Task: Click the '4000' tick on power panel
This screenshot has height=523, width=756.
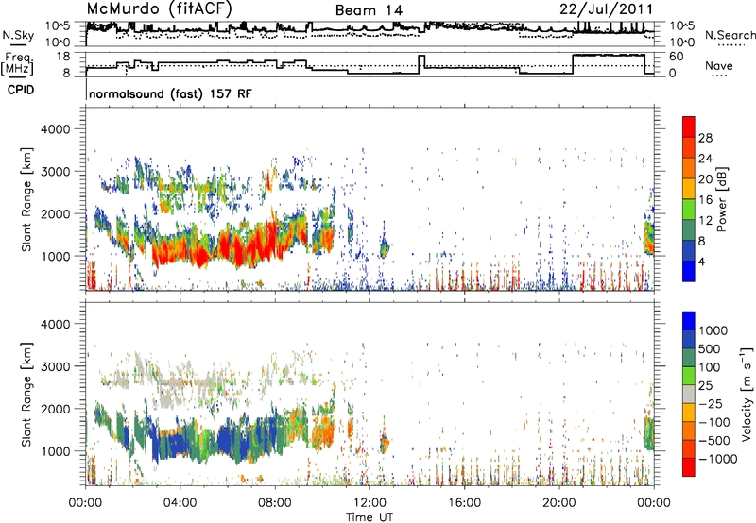Action: click(55, 129)
